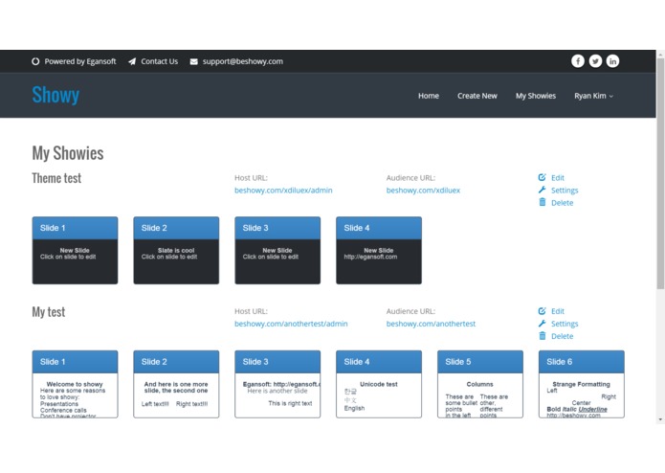Image resolution: width=665 pixels, height=473 pixels.
Task: Open the Contact Us link
Action: pyautogui.click(x=160, y=61)
